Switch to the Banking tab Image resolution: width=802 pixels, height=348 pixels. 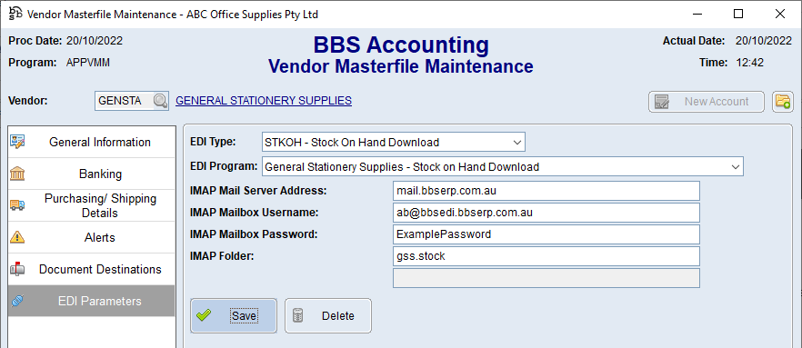[92, 174]
